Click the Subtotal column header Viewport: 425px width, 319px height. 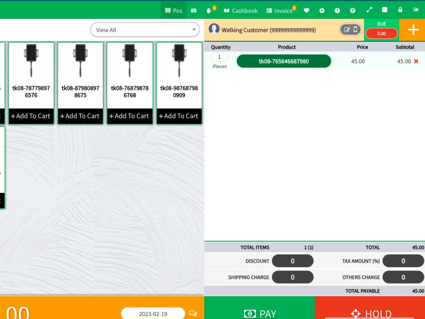(405, 47)
